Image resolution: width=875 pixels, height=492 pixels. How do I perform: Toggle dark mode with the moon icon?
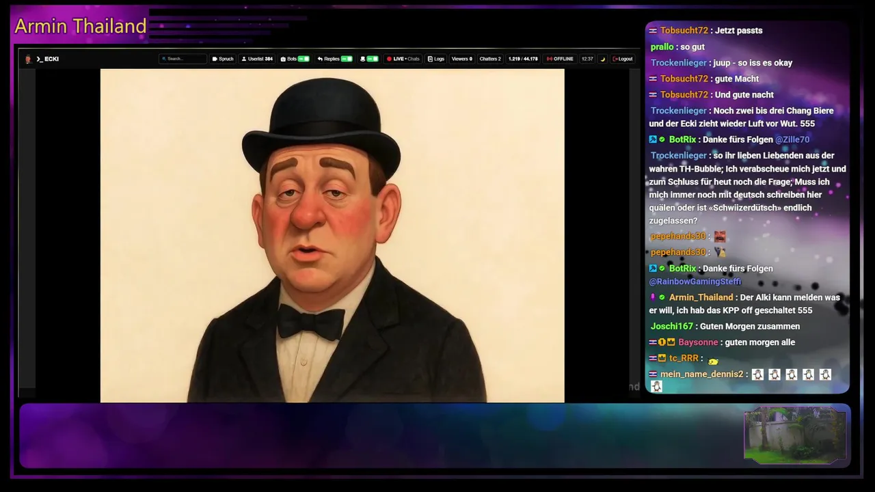[x=603, y=59]
